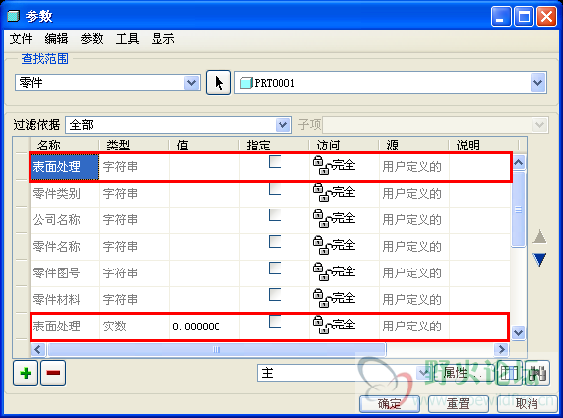Tick the 指定 checkbox for 零件名称
The height and width of the screenshot is (418, 563).
click(x=275, y=242)
